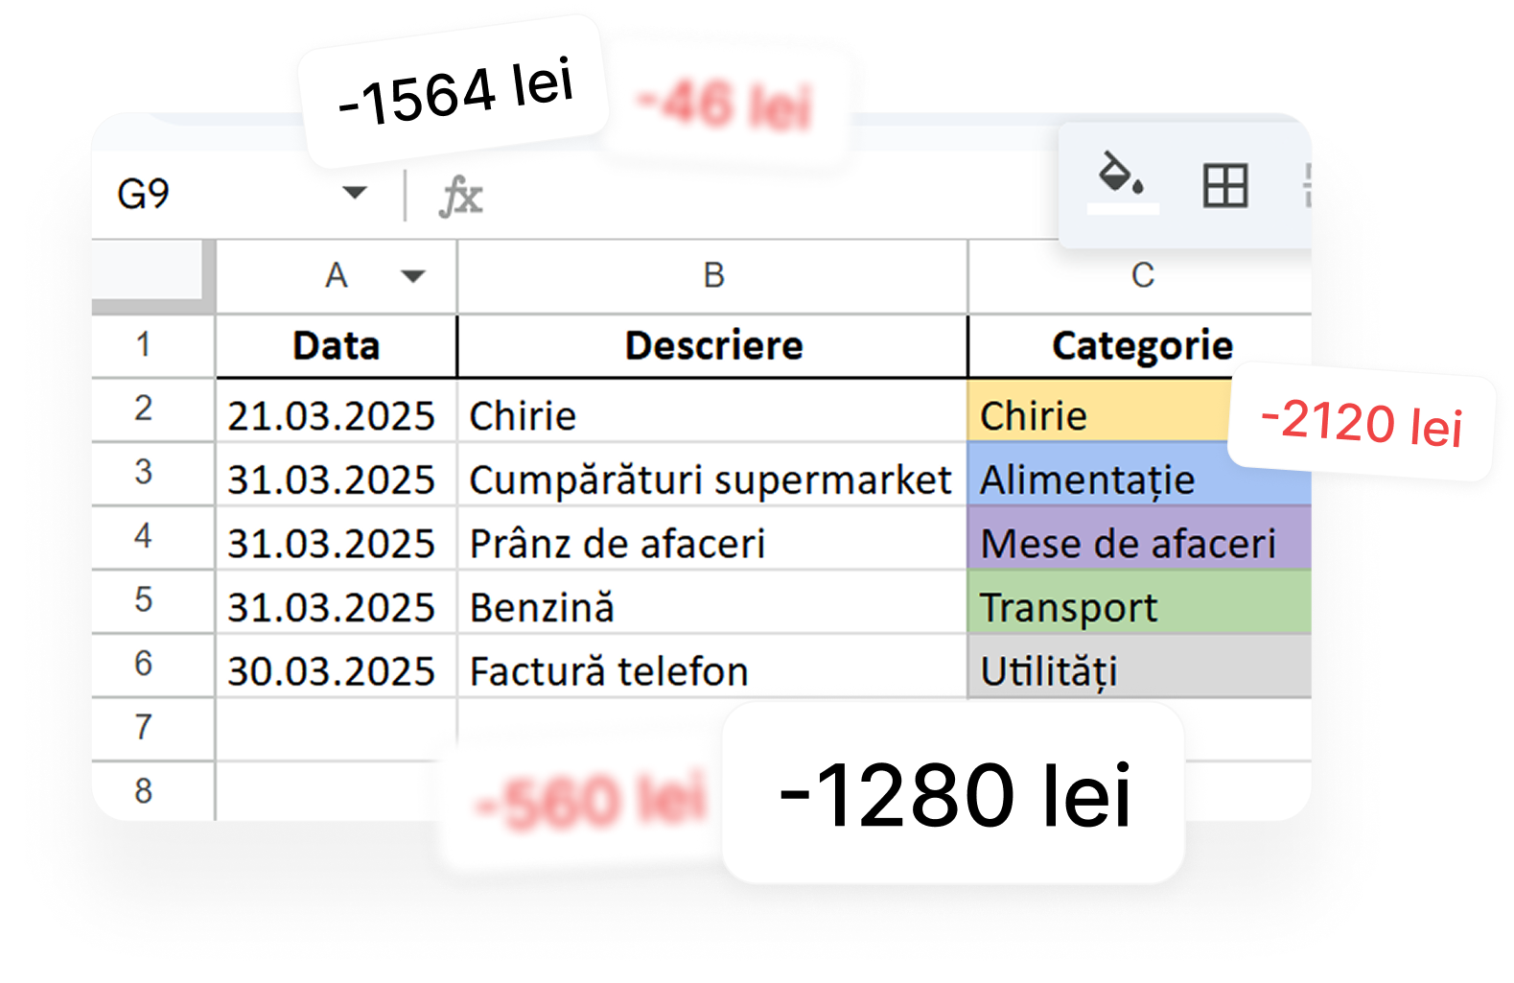Expand the Name Box dropdown arrow

pos(355,193)
